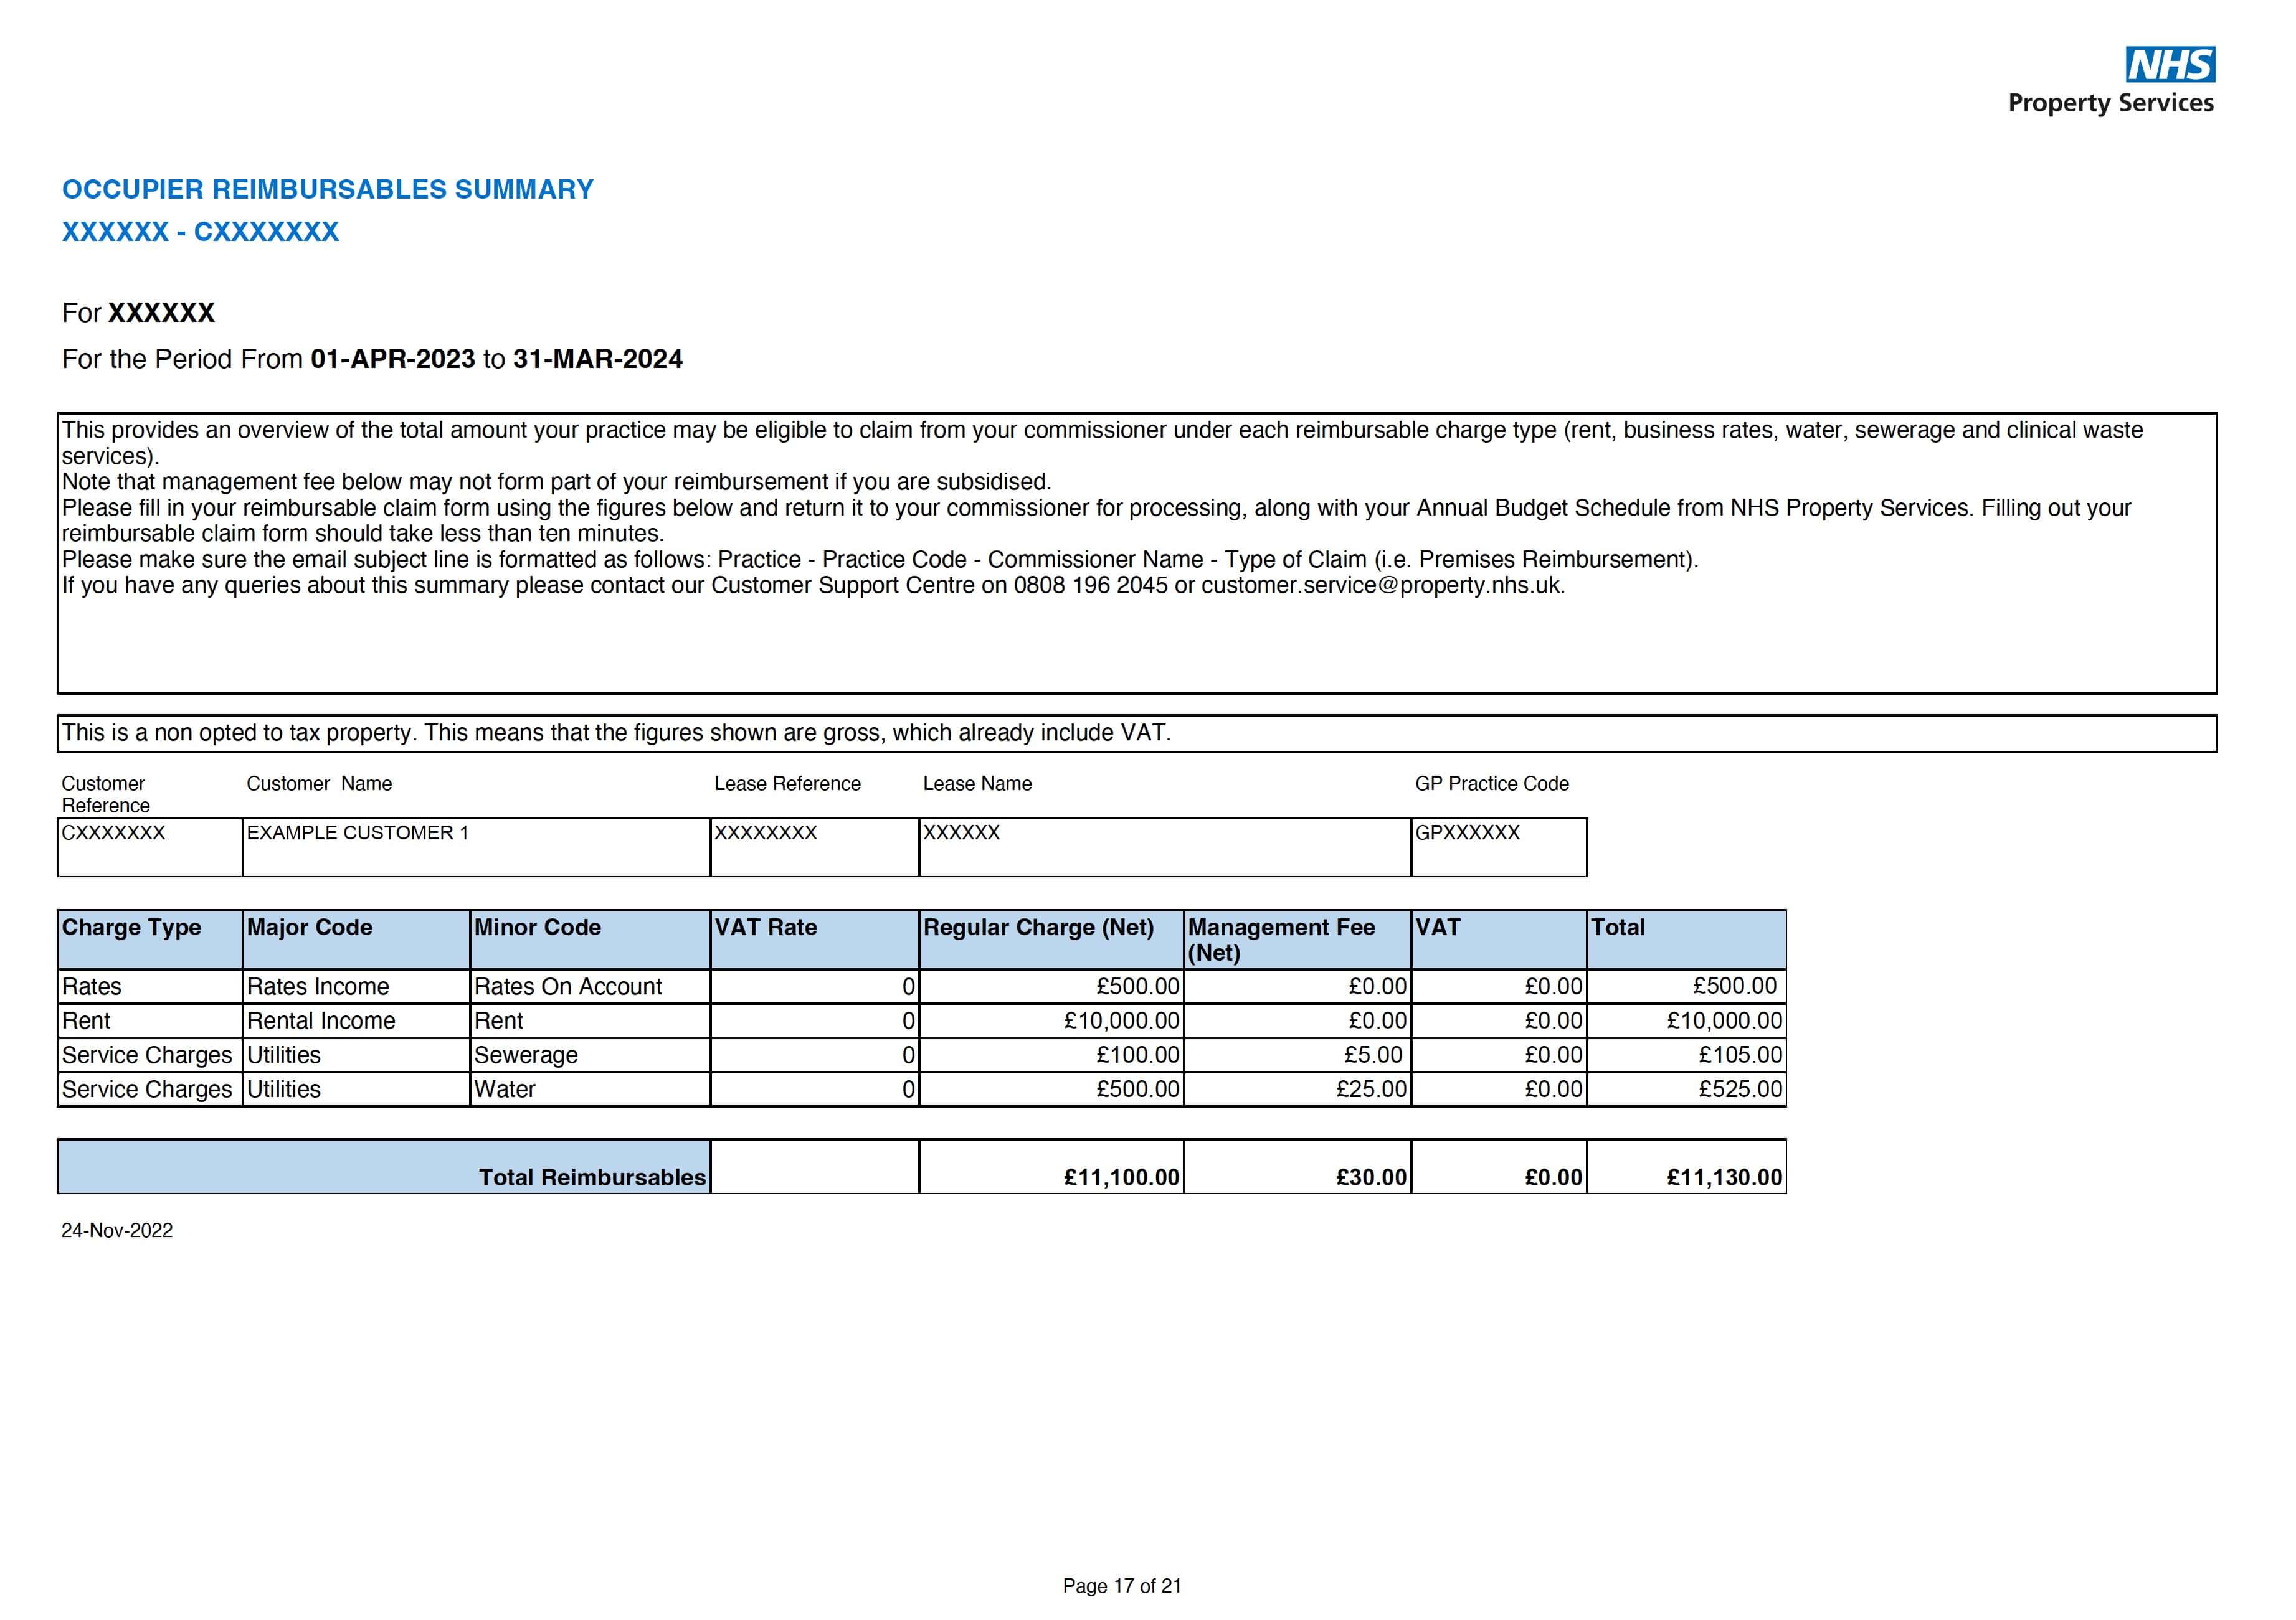This screenshot has width=2296, height=1620.
Task: Click the Rates On Account cell
Action: (568, 986)
